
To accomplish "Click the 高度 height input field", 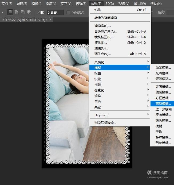I will pos(170,12).
